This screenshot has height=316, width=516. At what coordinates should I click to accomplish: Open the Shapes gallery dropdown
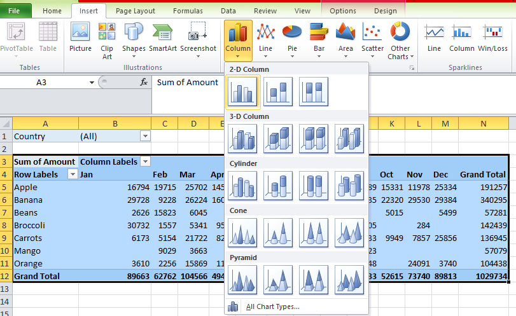(134, 41)
